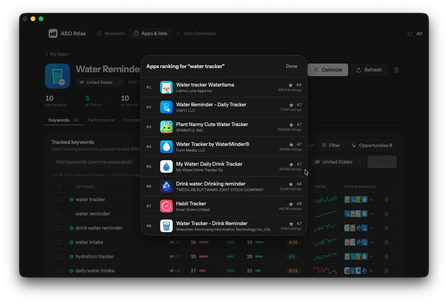Screen dimensions: 448x303
Task: Open United States country dropdown near Add
Action: click(x=337, y=162)
